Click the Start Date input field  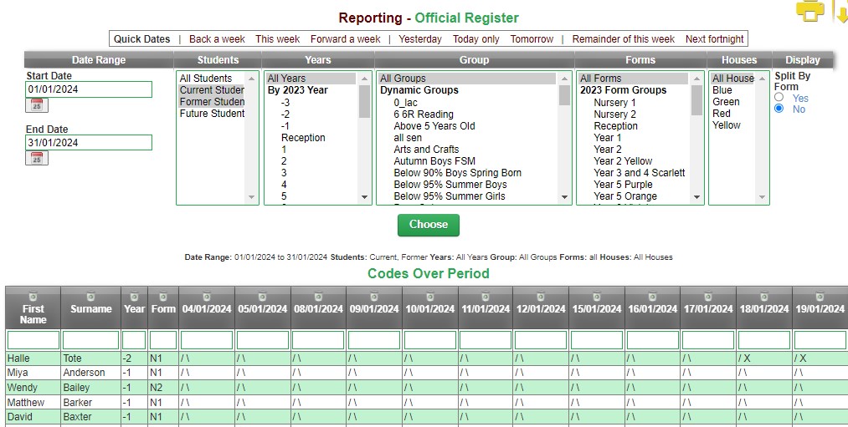tap(89, 89)
